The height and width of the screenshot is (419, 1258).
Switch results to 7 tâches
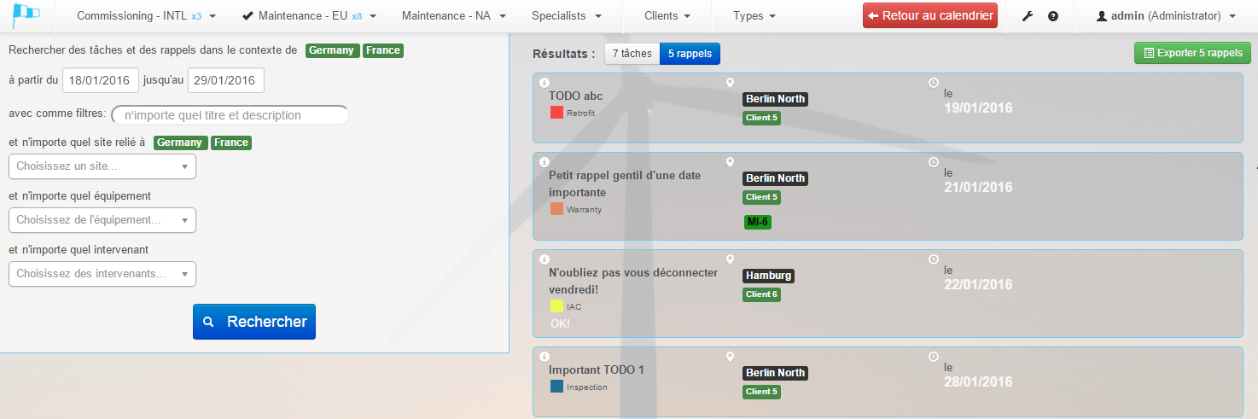(x=632, y=54)
